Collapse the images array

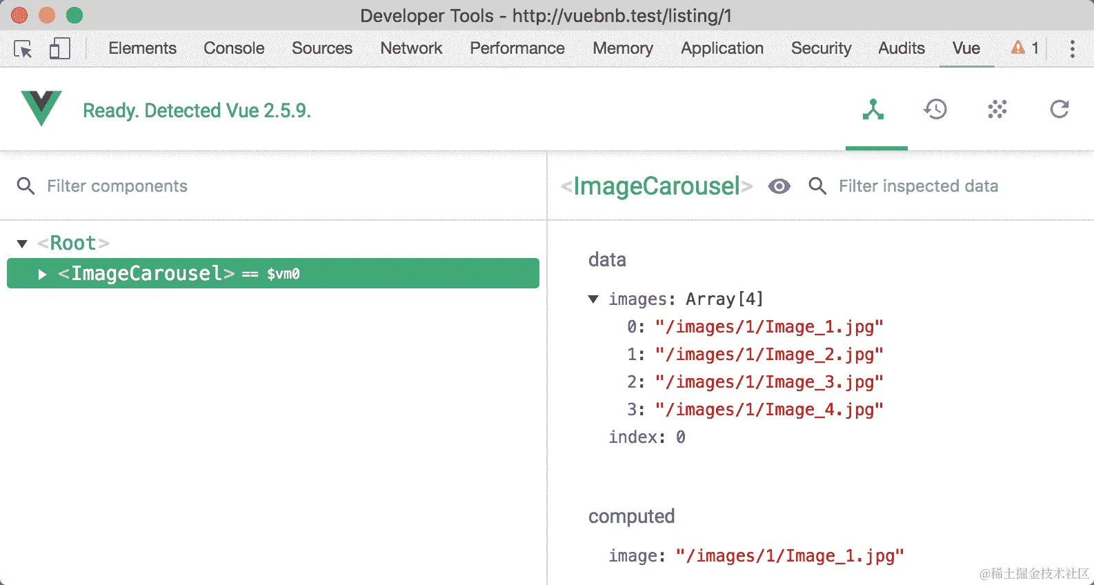coord(593,299)
